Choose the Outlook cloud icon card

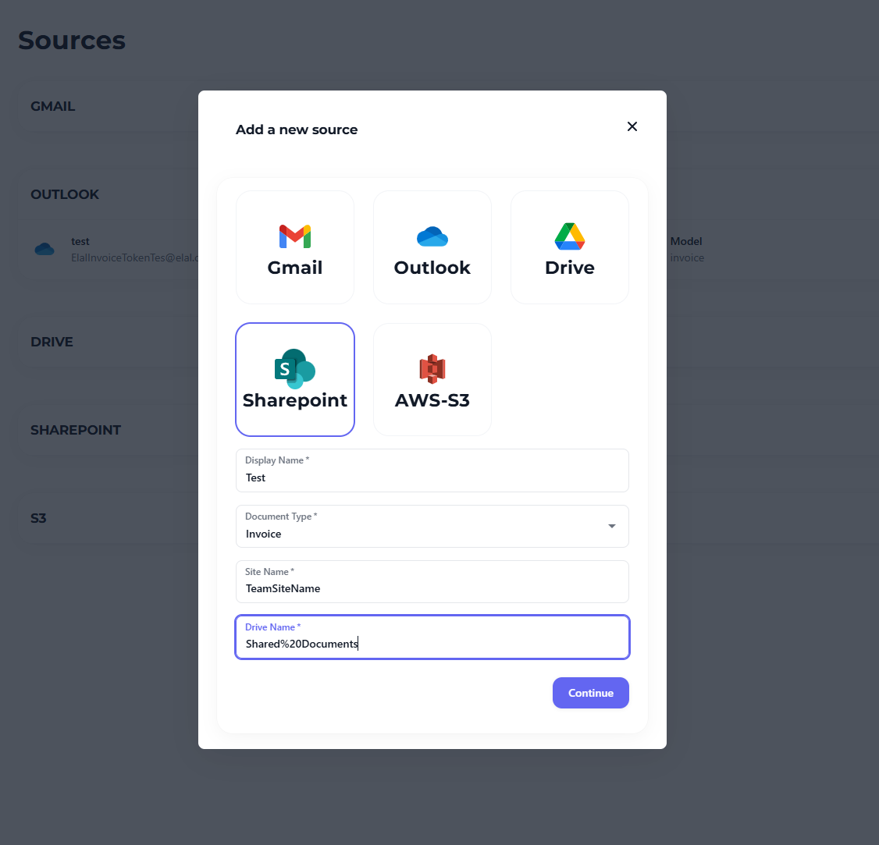coord(432,247)
